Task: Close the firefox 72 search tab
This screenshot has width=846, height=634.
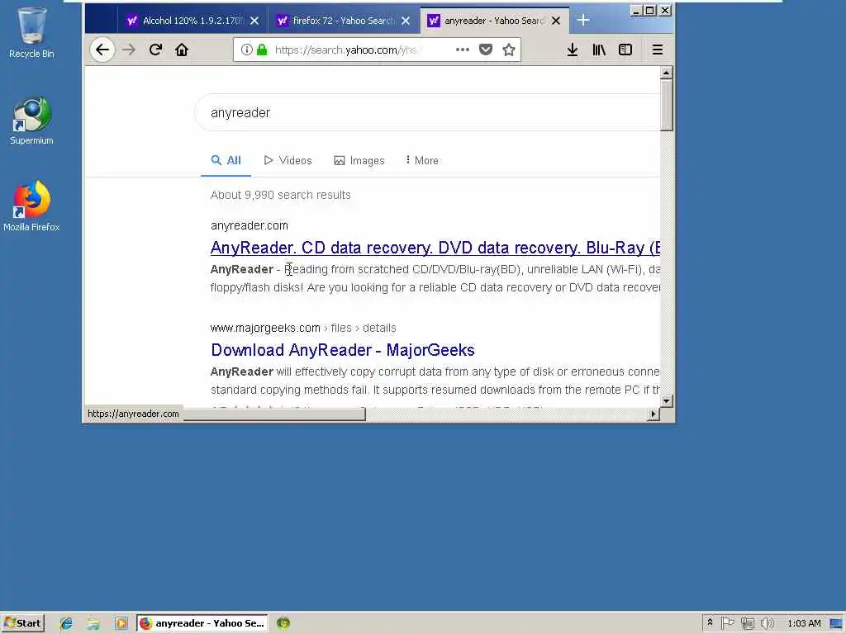Action: coord(406,21)
